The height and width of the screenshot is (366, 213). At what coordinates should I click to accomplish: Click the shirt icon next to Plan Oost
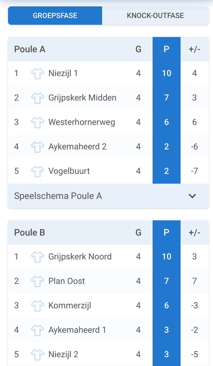tap(37, 281)
